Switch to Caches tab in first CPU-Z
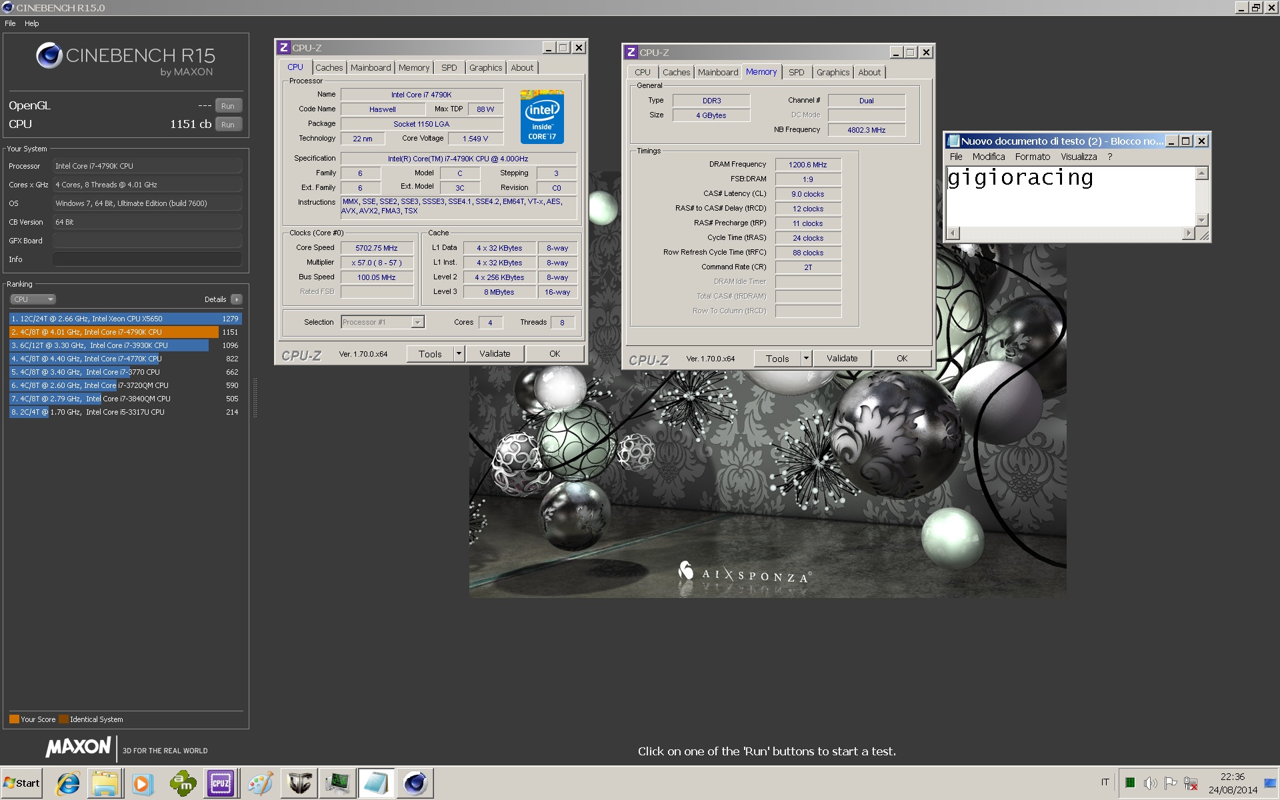This screenshot has width=1280, height=800. coord(329,67)
